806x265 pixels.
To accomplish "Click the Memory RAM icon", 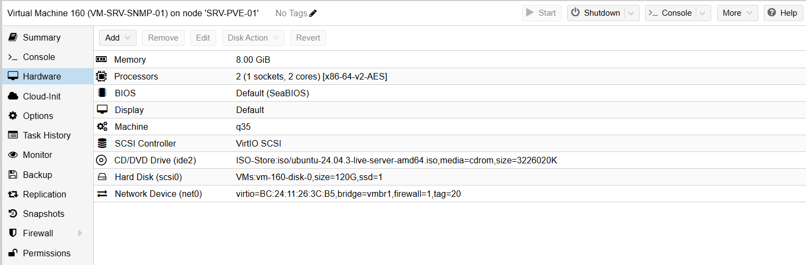I will [x=101, y=59].
